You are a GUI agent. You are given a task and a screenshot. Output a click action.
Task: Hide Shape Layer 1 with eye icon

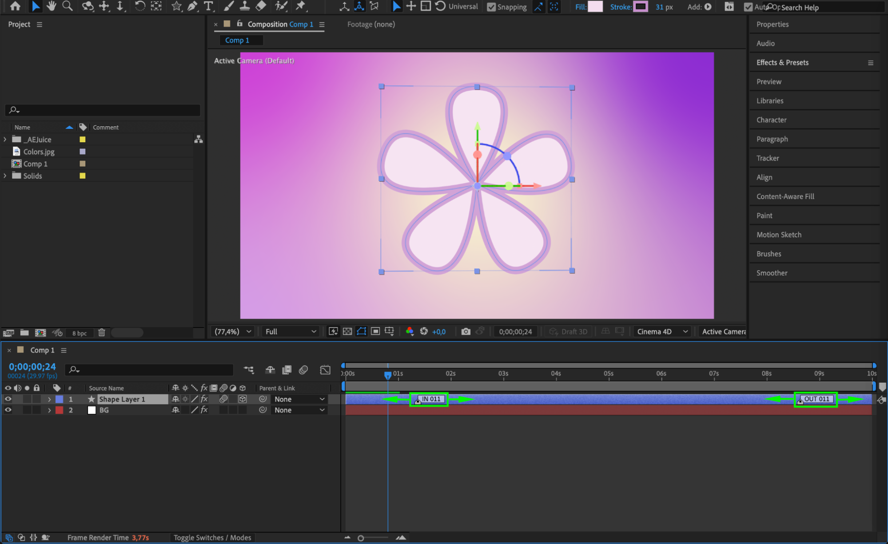[x=8, y=399]
